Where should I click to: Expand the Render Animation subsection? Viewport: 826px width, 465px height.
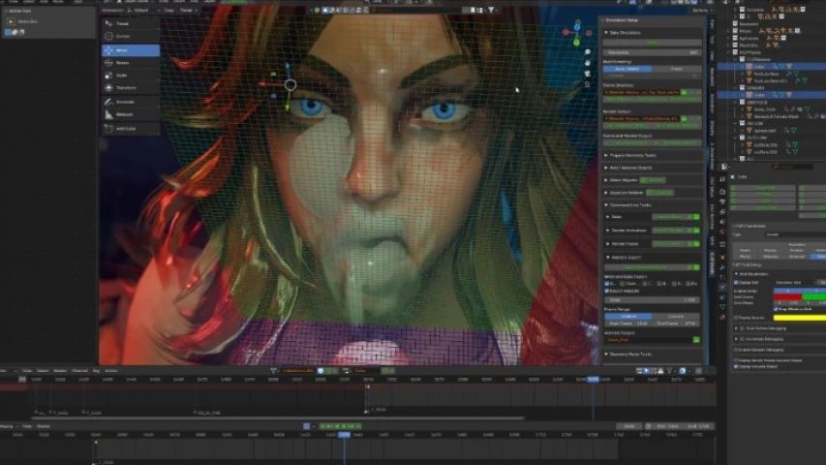click(608, 231)
